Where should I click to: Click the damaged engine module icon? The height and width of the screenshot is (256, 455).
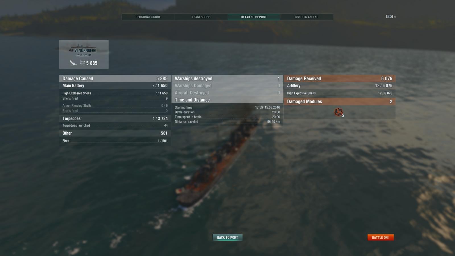(x=338, y=112)
